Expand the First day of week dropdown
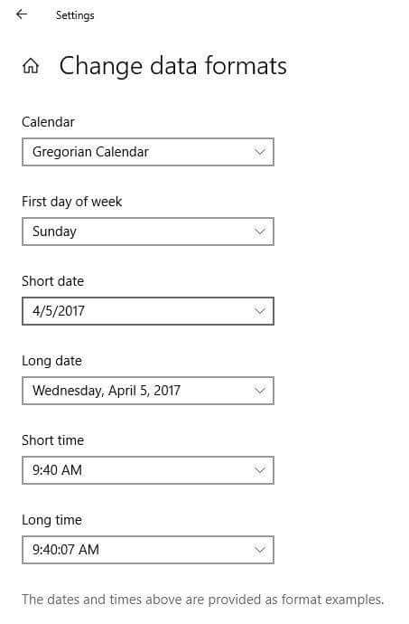The image size is (409, 624). (148, 232)
